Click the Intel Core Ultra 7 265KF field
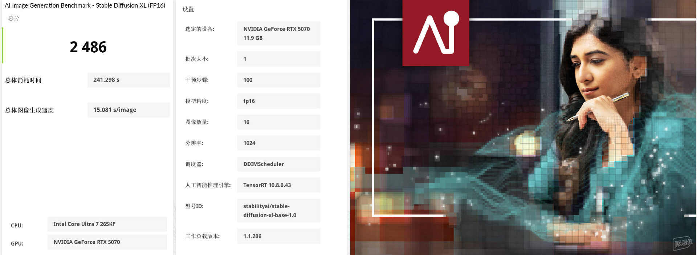 (107, 224)
